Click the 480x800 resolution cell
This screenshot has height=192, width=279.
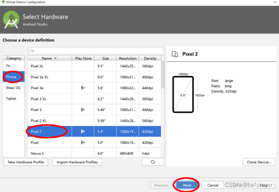[128, 153]
